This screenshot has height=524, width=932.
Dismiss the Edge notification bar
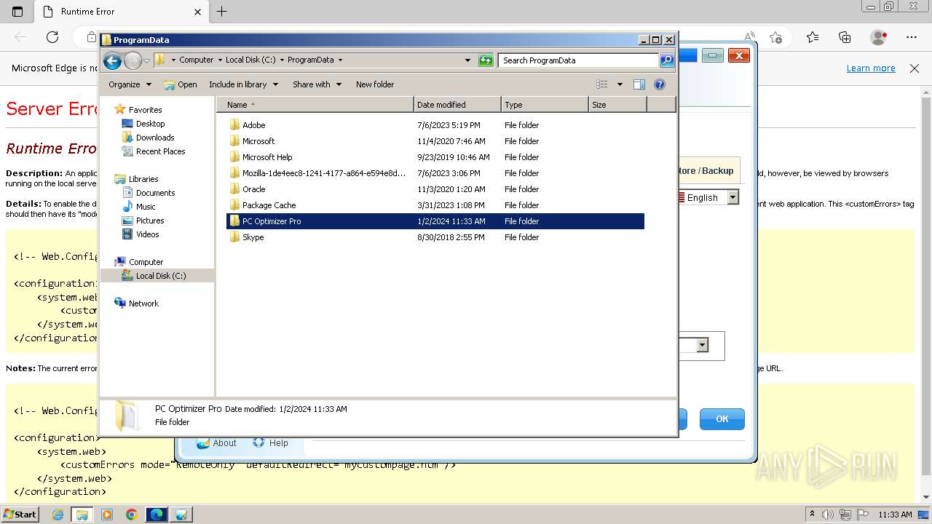[x=915, y=68]
